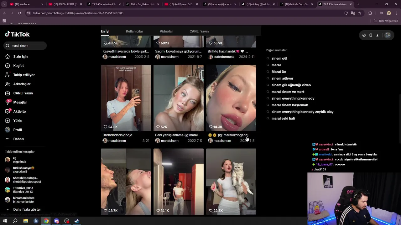The image size is (401, 225).
Task: Search suggestion sinem everything kennedy
Action: (293, 98)
